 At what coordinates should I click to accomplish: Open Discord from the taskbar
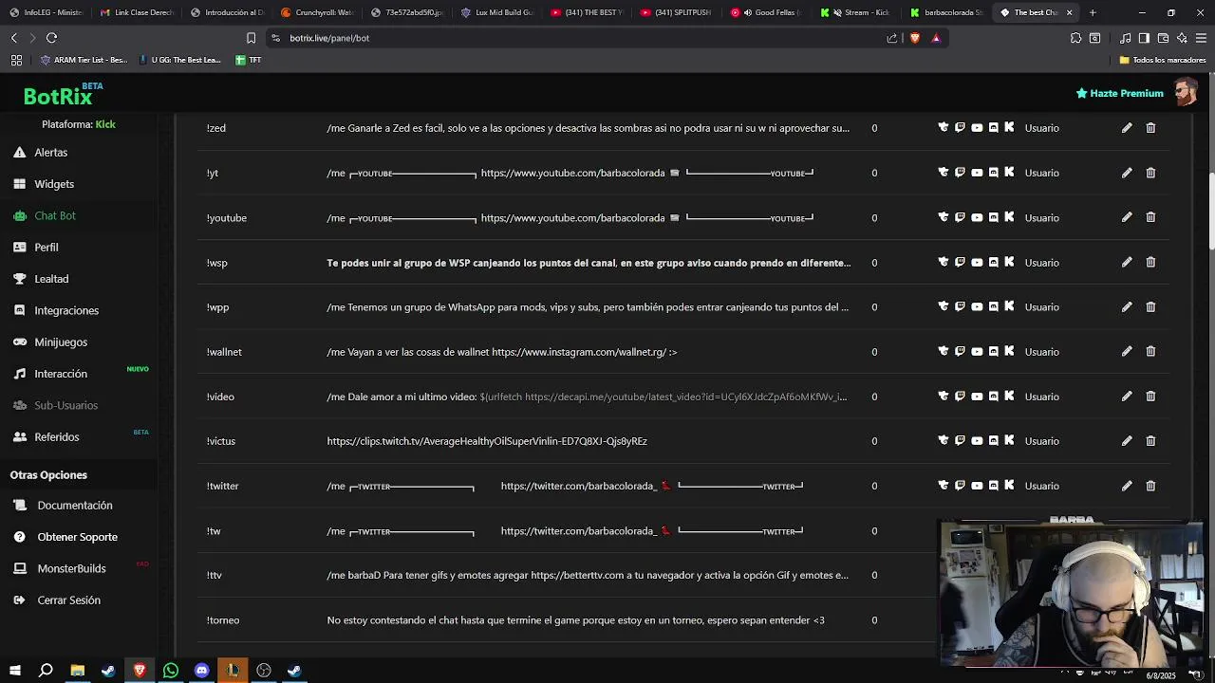pos(201,671)
